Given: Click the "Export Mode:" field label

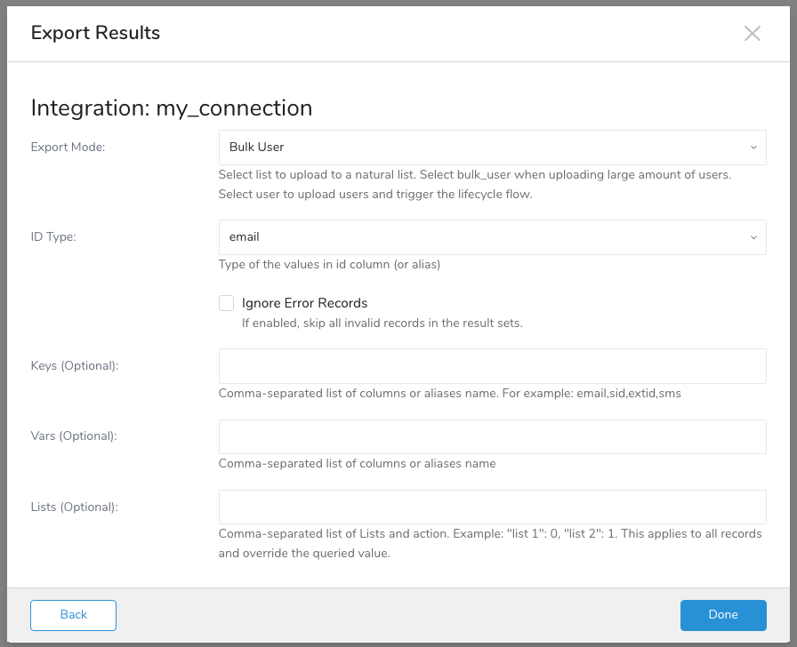Looking at the screenshot, I should (68, 147).
